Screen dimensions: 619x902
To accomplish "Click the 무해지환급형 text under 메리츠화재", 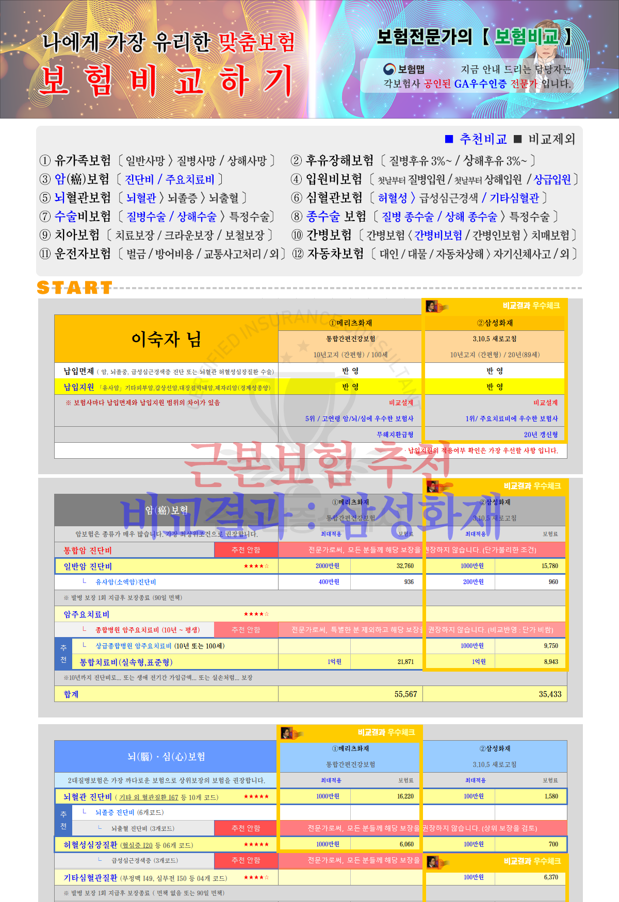I will pyautogui.click(x=395, y=435).
